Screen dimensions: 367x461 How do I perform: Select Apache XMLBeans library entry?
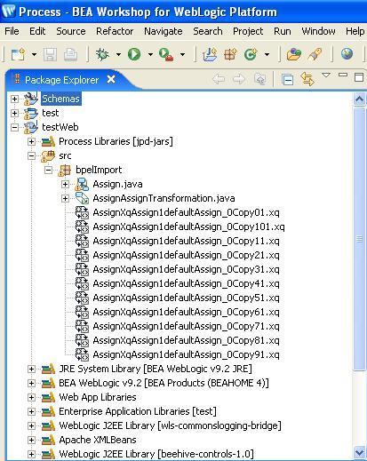(98, 440)
